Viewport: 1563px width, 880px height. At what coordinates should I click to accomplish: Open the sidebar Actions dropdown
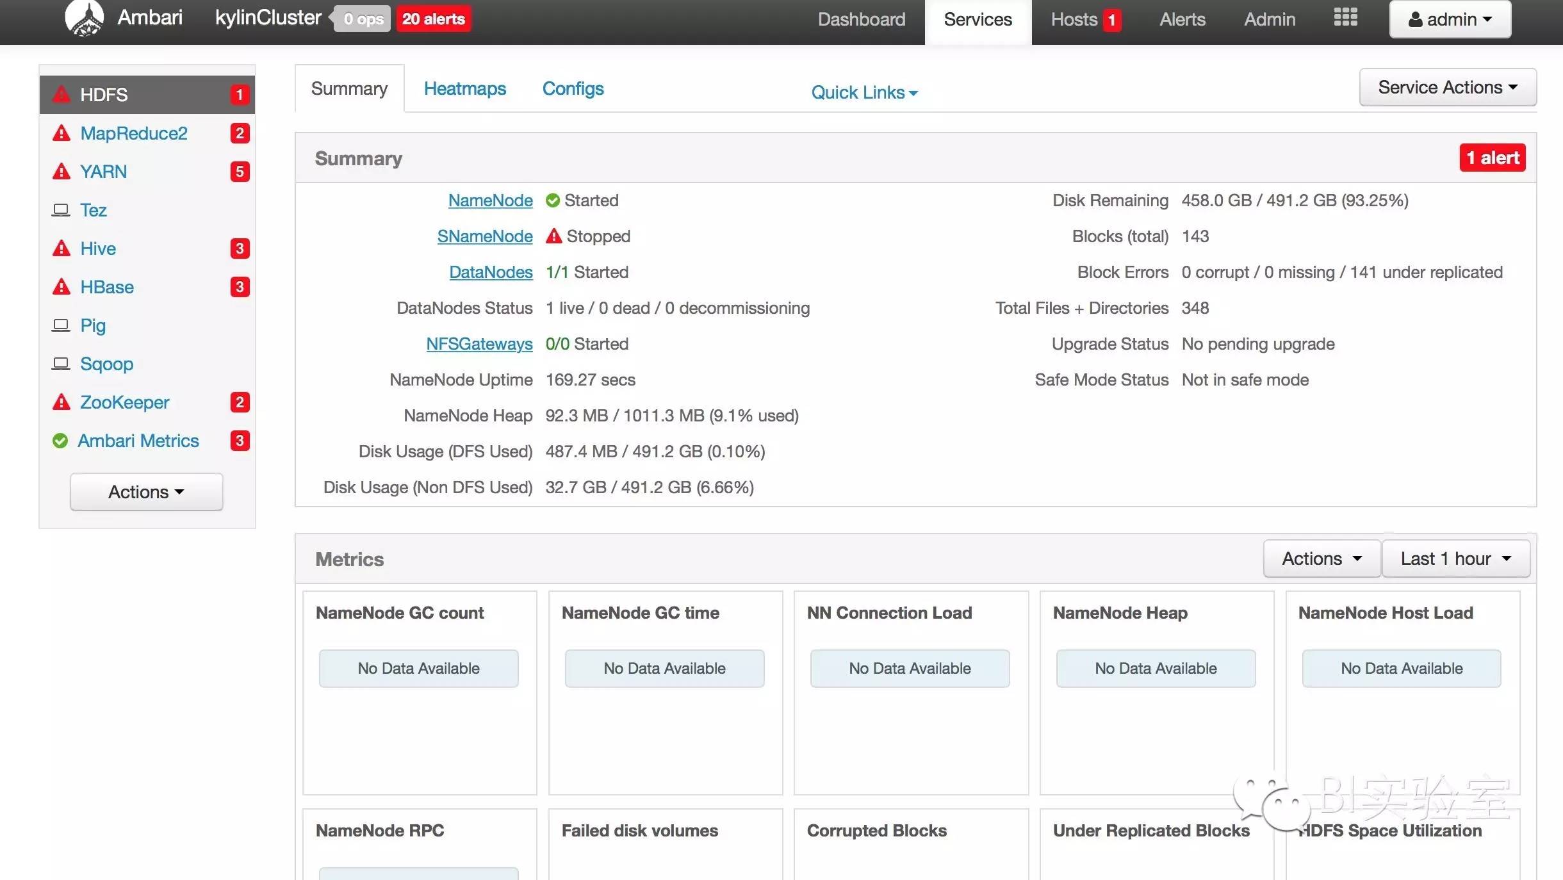point(146,492)
